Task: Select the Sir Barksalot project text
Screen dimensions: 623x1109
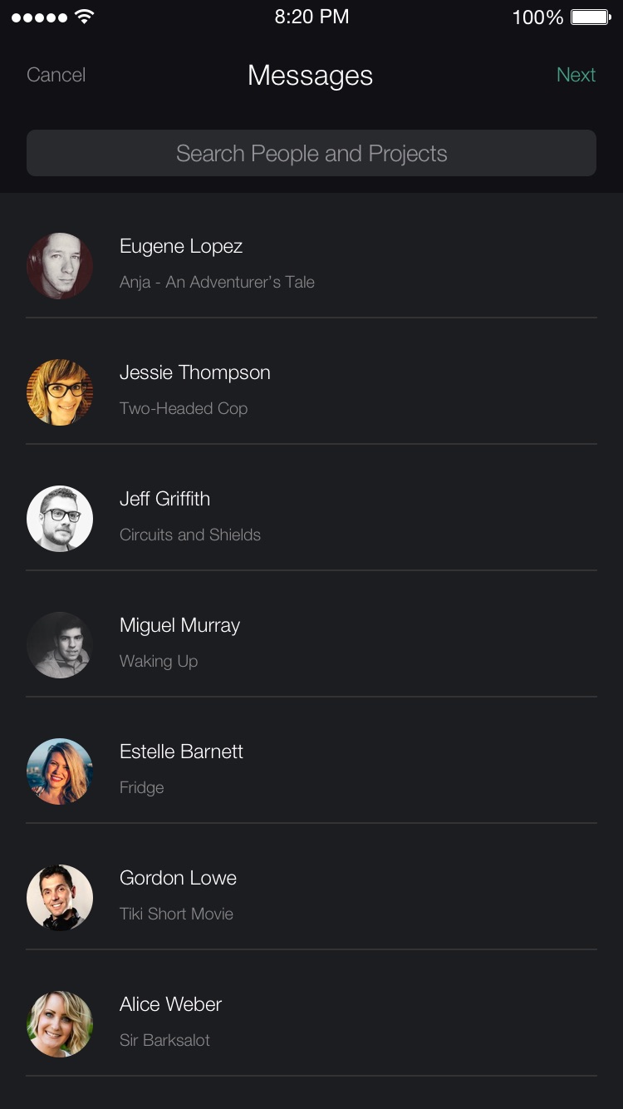Action: [164, 1040]
